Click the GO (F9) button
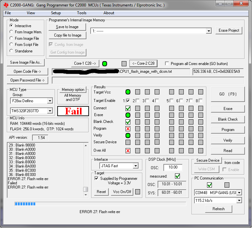Image resolution: width=252 pixels, height=228 pixels. [x=228, y=94]
